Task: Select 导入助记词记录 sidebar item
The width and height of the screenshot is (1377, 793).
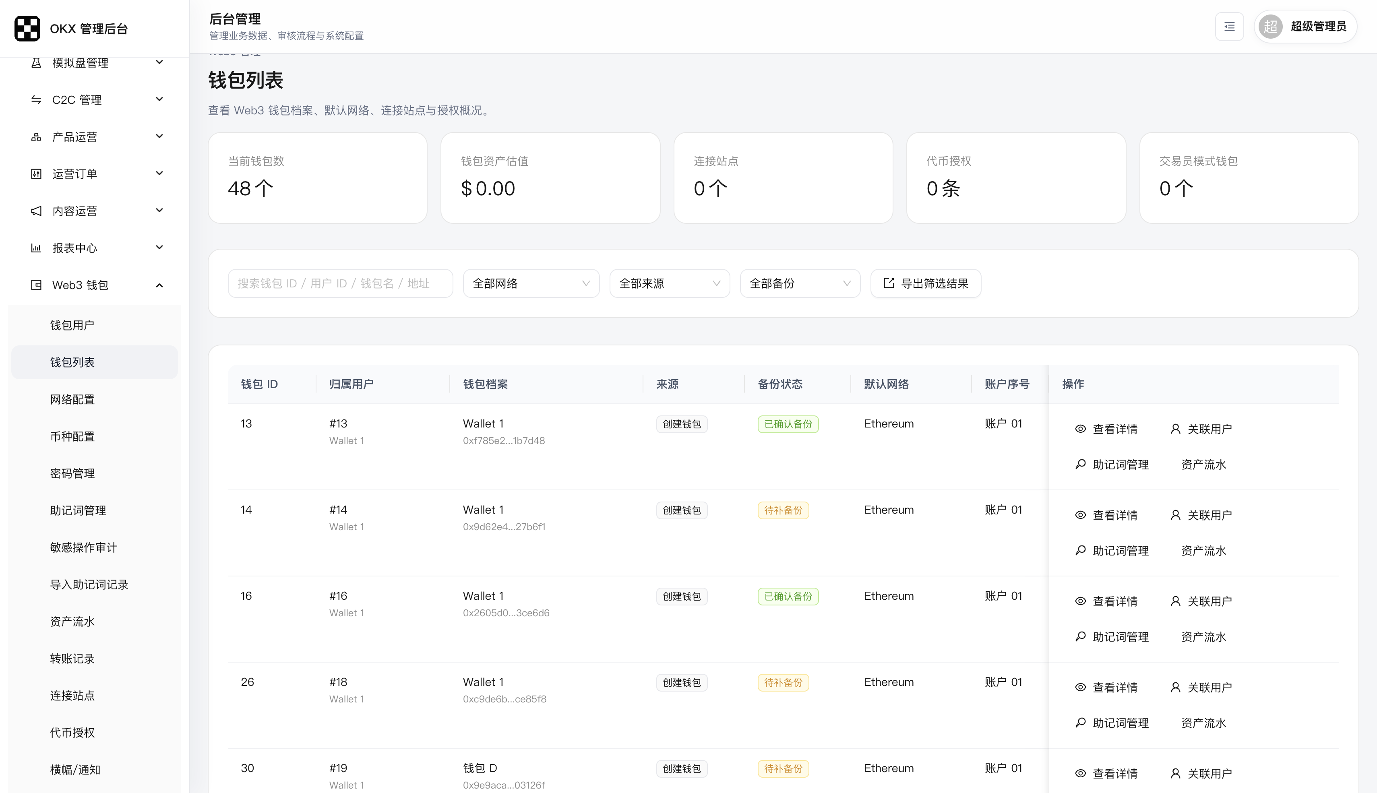Action: pyautogui.click(x=94, y=584)
